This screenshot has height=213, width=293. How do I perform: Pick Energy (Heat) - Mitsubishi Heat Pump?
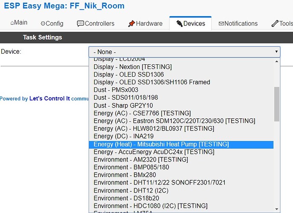pyautogui.click(x=161, y=144)
